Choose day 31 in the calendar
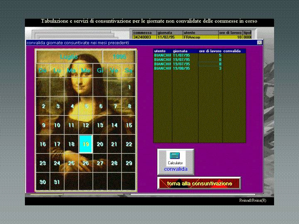Viewport: 299px width, 224px height. coord(57,182)
